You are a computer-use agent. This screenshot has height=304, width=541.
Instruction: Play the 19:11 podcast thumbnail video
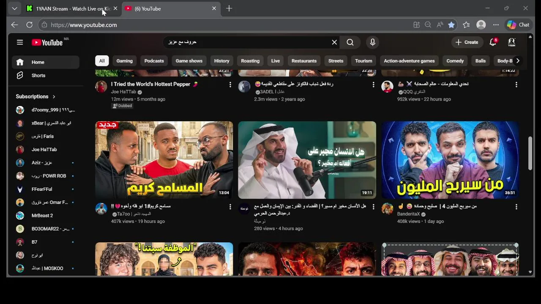[307, 160]
